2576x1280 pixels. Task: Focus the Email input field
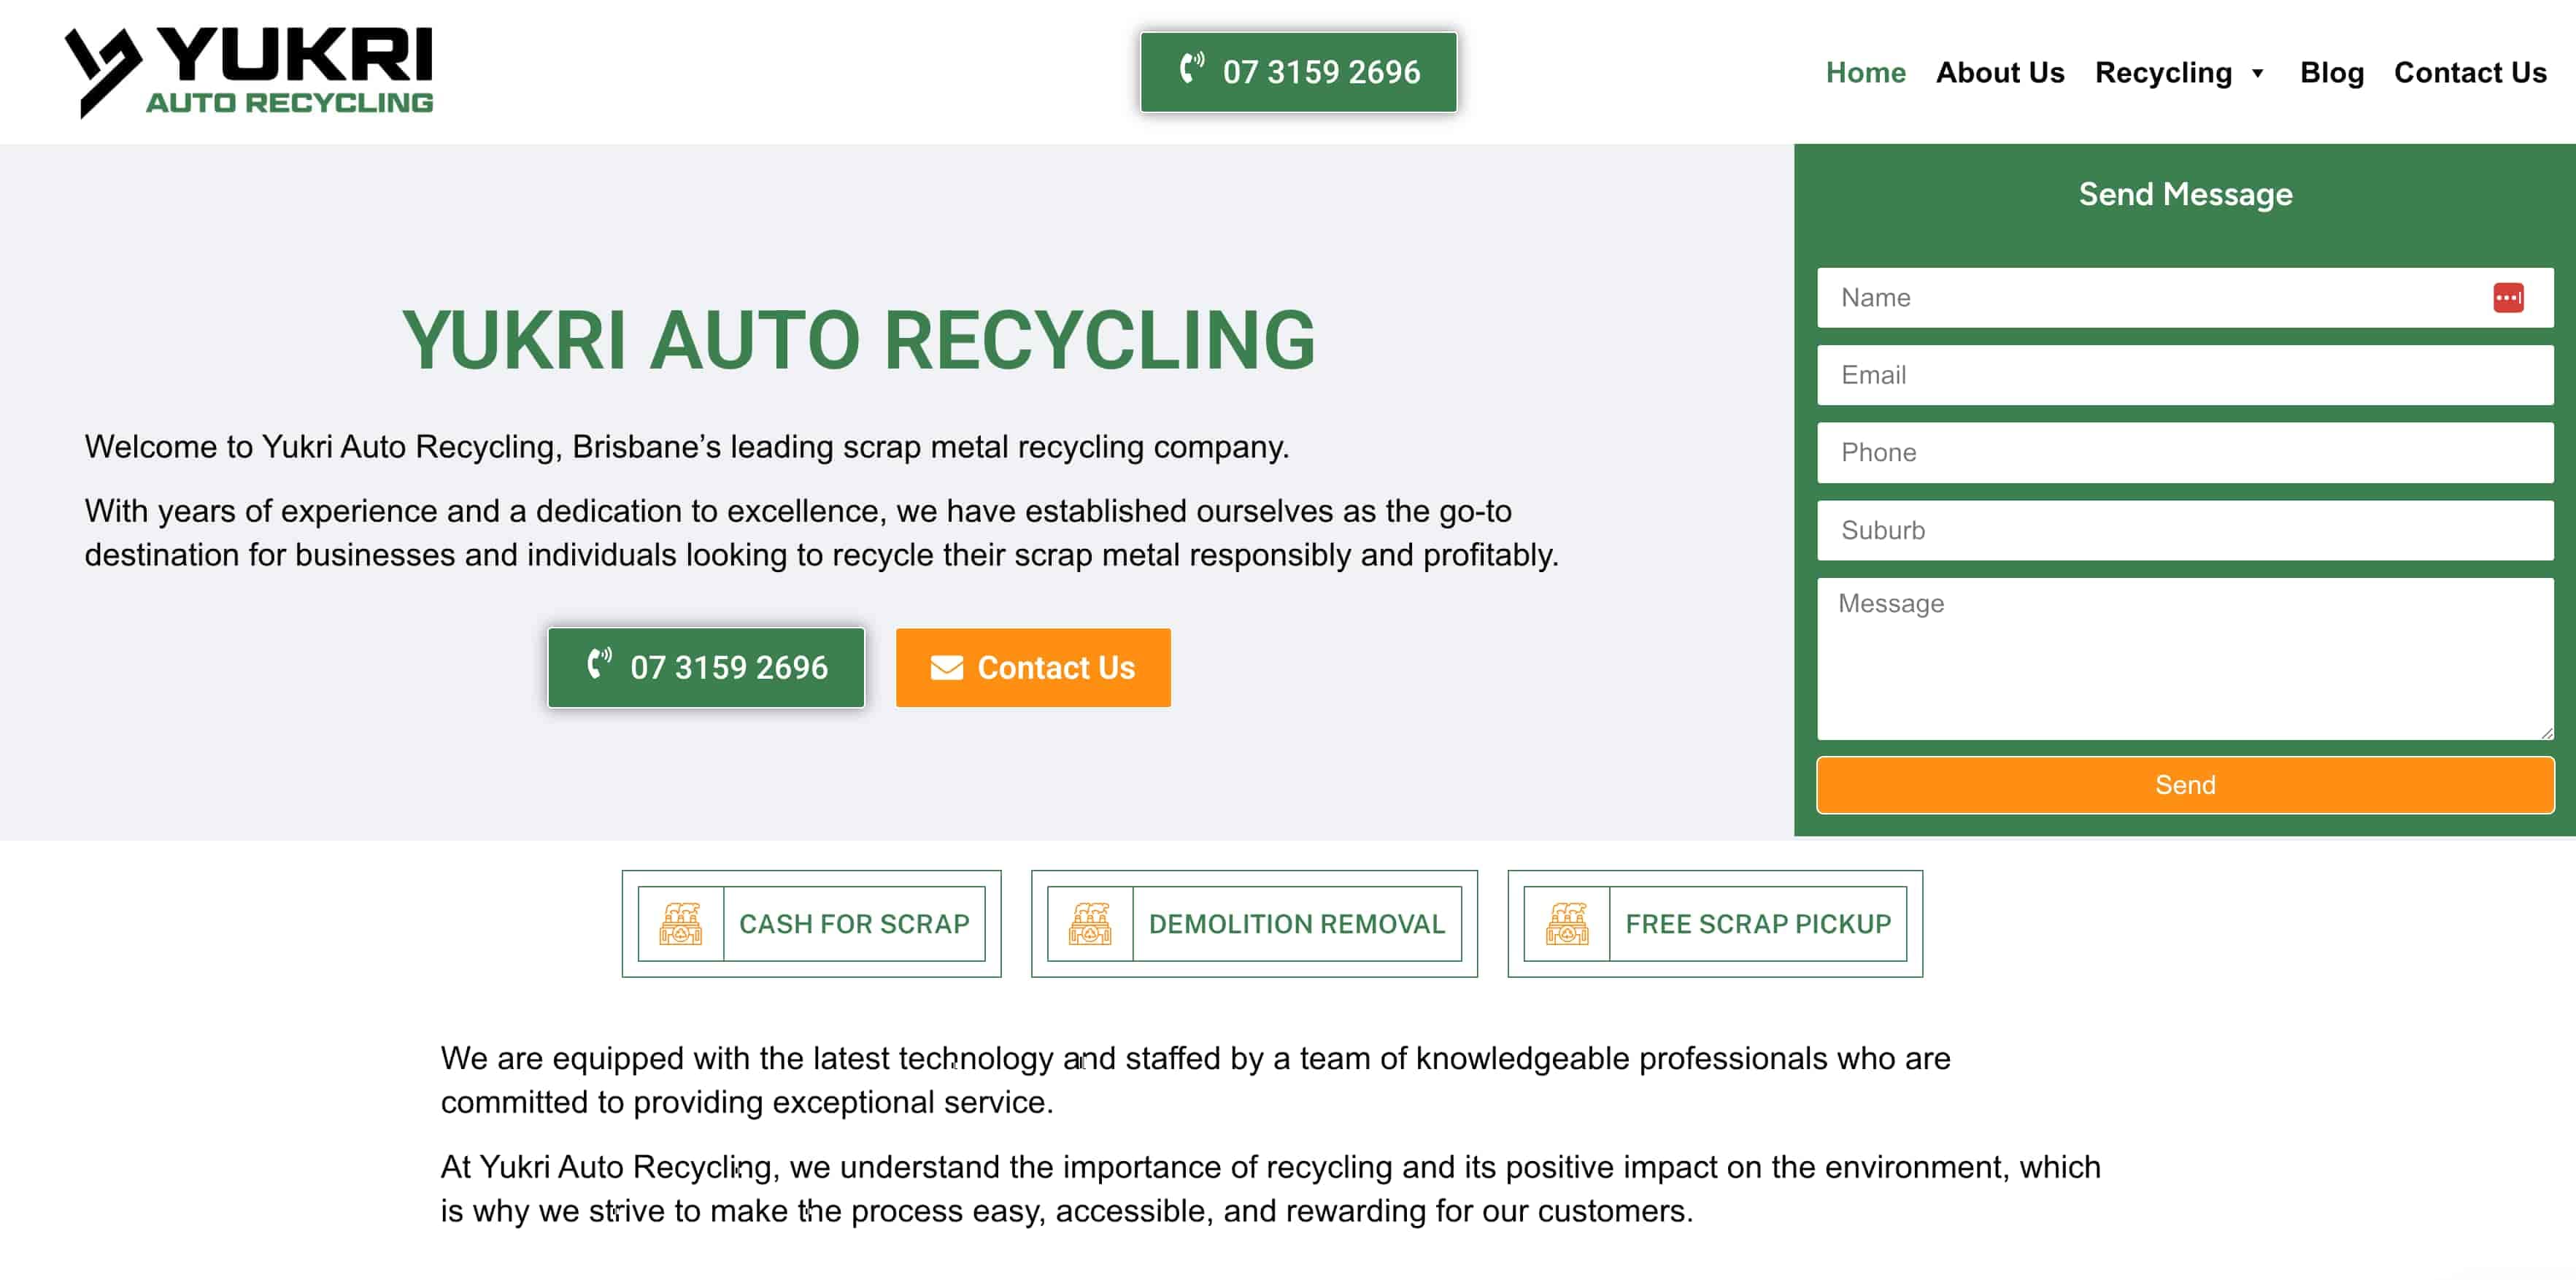tap(2184, 375)
